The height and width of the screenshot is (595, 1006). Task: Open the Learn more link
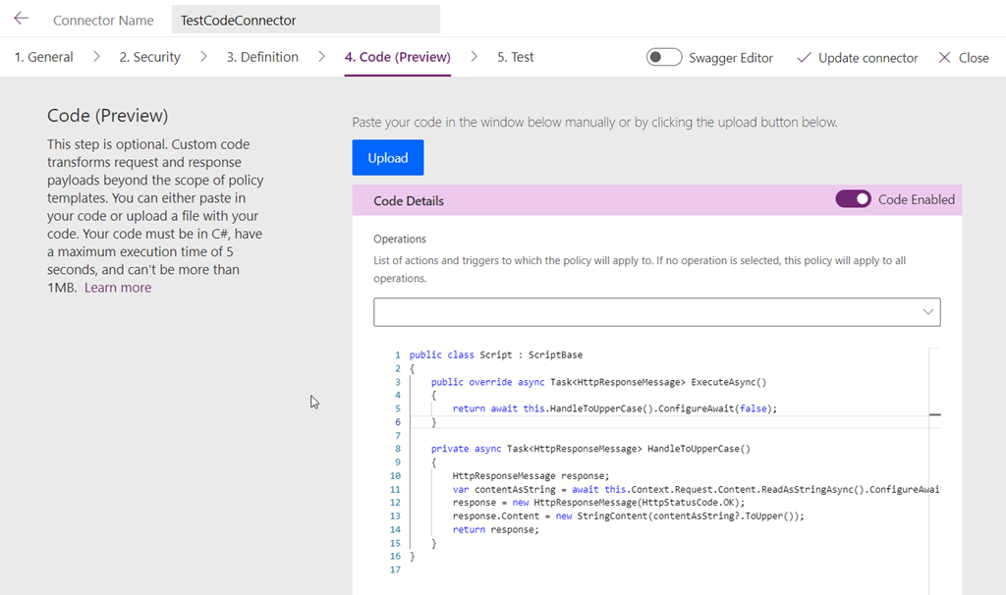pyautogui.click(x=118, y=288)
